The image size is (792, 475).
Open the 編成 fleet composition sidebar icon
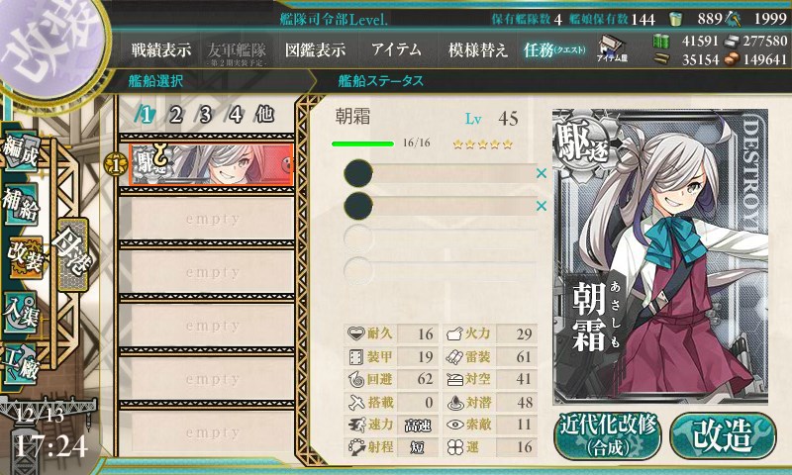[20, 152]
